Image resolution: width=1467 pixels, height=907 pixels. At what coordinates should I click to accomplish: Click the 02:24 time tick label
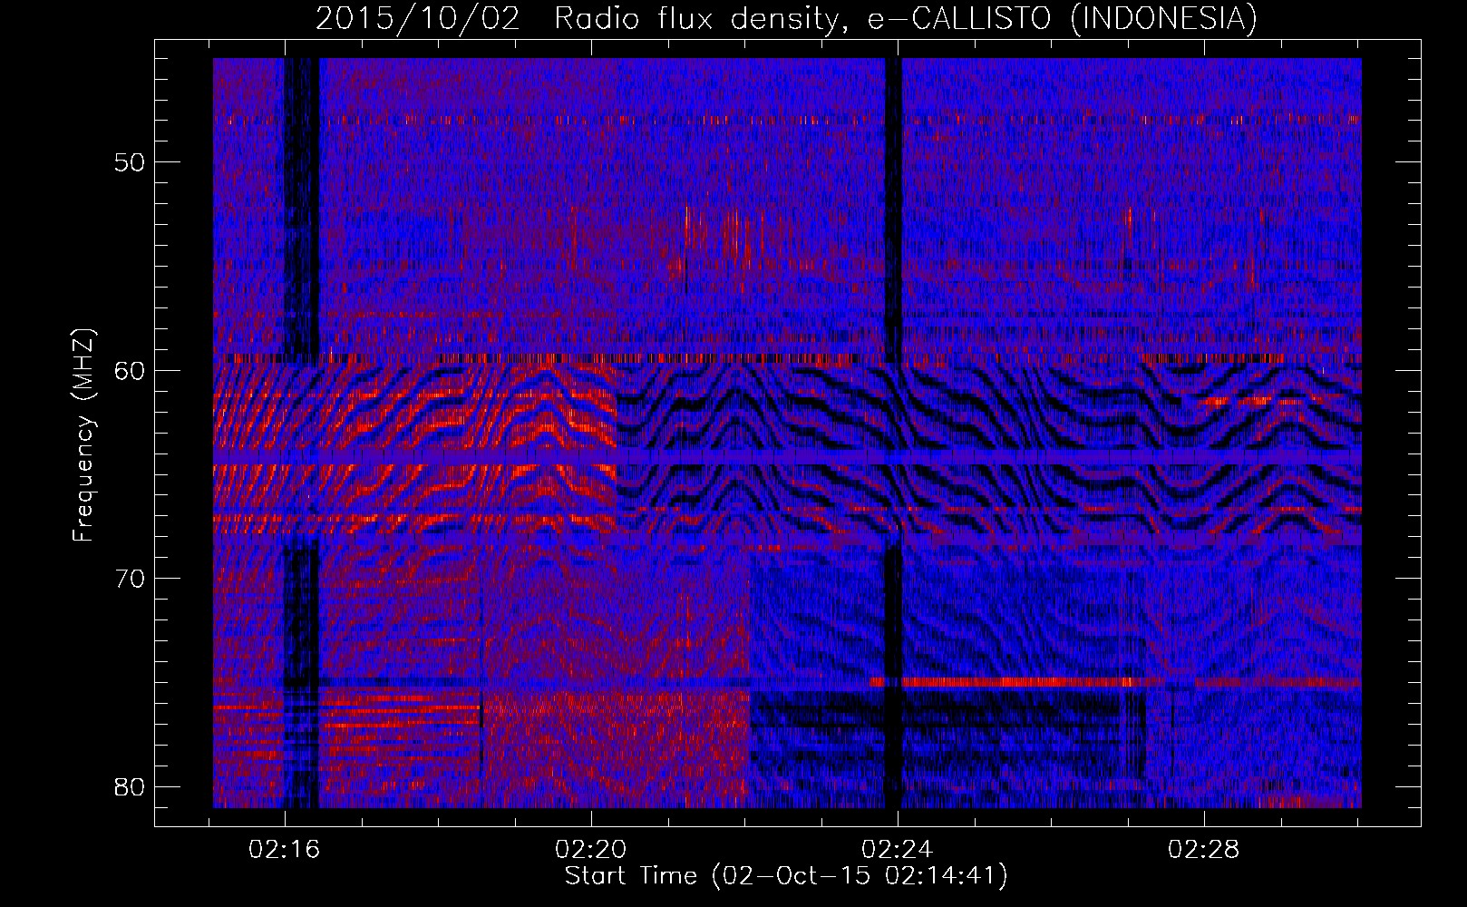tap(898, 850)
